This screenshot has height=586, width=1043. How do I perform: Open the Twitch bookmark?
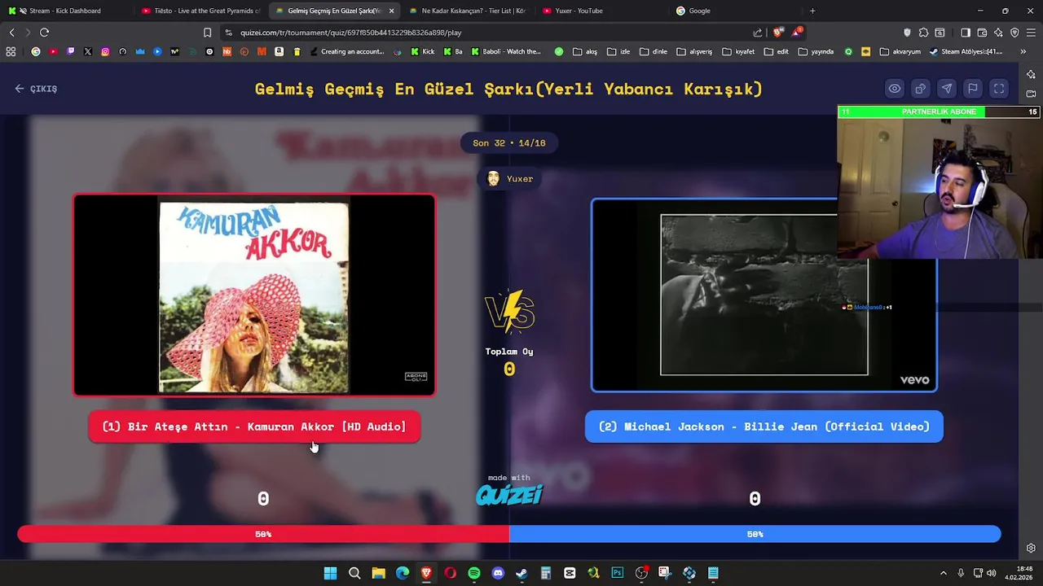tap(70, 51)
